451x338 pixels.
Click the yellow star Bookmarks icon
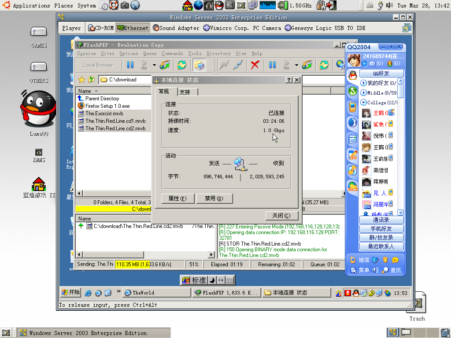[81, 80]
